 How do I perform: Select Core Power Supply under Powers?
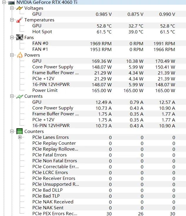point(109,67)
